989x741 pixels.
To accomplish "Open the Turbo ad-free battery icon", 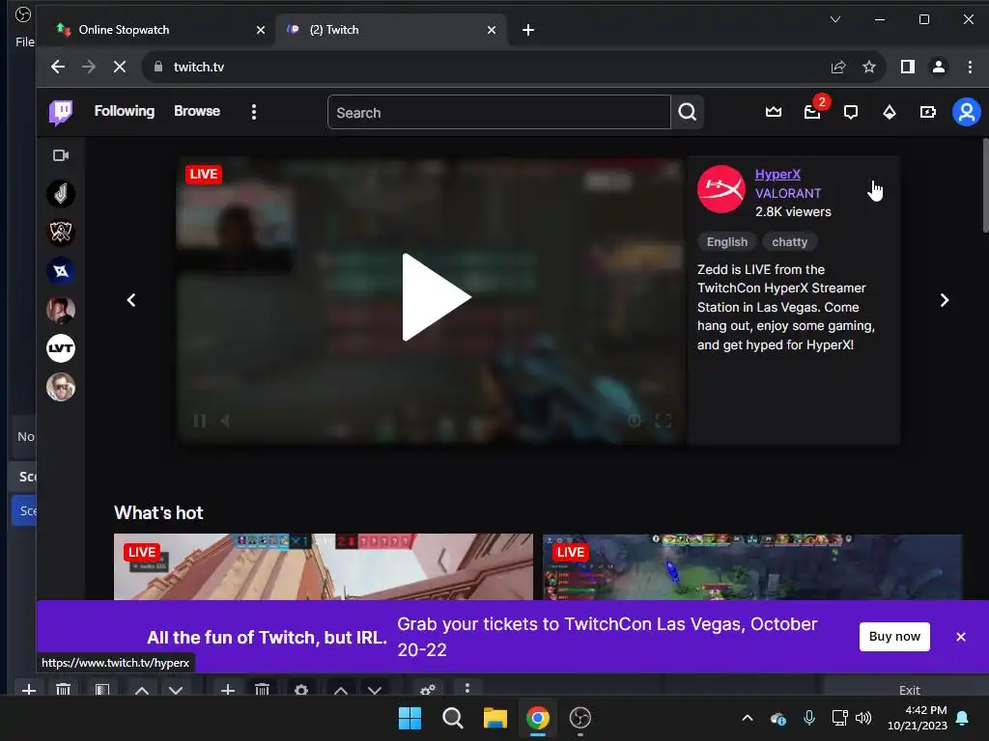I will [x=928, y=112].
